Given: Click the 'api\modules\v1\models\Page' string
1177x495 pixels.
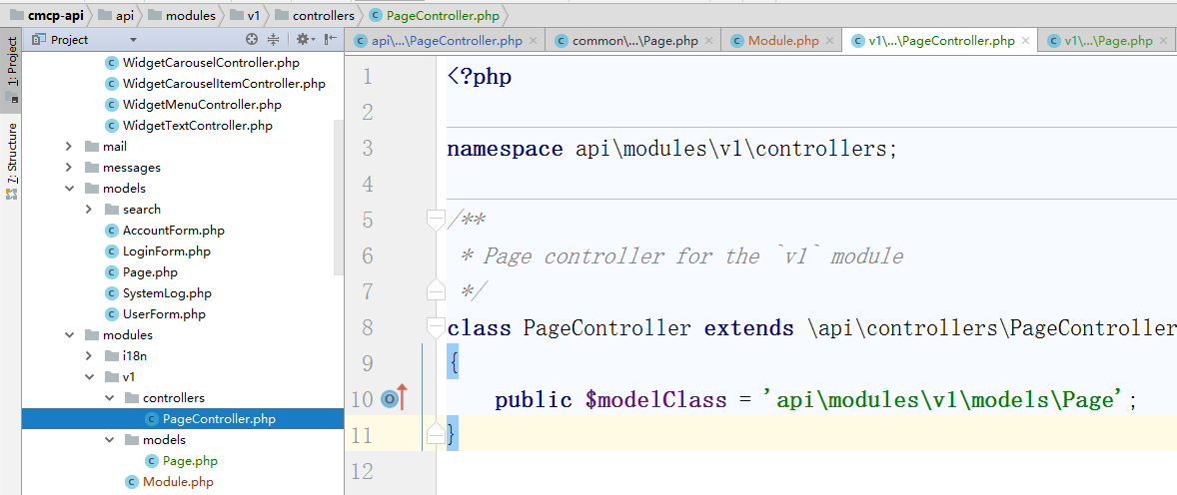Looking at the screenshot, I should click(x=945, y=400).
